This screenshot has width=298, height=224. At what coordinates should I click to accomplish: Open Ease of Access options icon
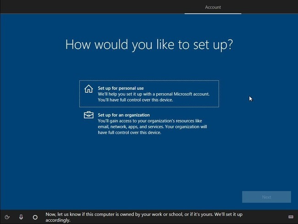coord(7,217)
